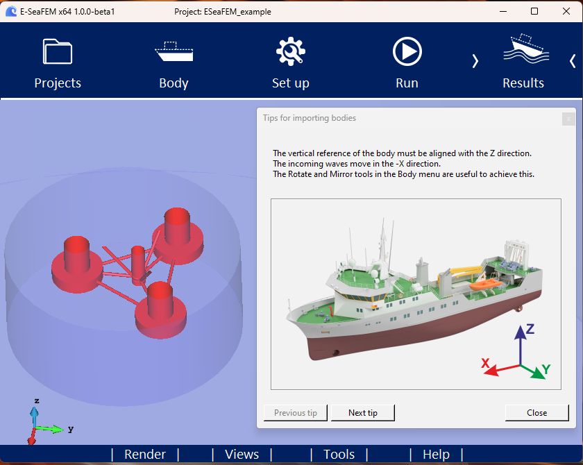Click the red floating platform model

(x=128, y=273)
